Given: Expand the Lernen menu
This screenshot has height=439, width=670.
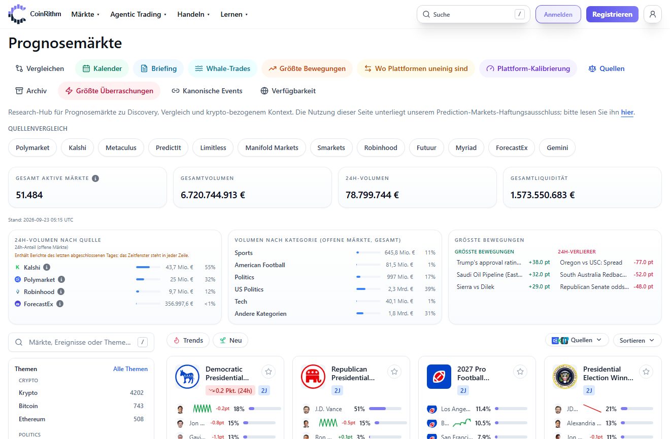Looking at the screenshot, I should click(x=234, y=14).
